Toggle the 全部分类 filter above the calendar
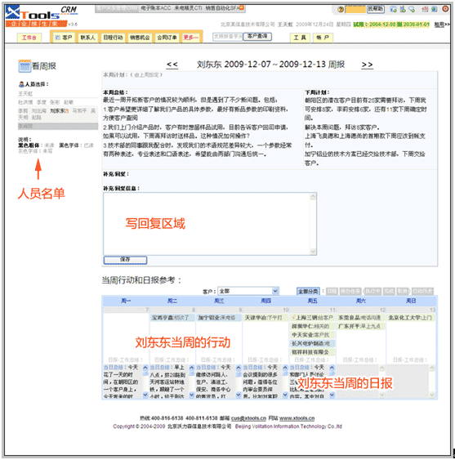Image resolution: width=455 pixels, height=460 pixels. coord(308,292)
